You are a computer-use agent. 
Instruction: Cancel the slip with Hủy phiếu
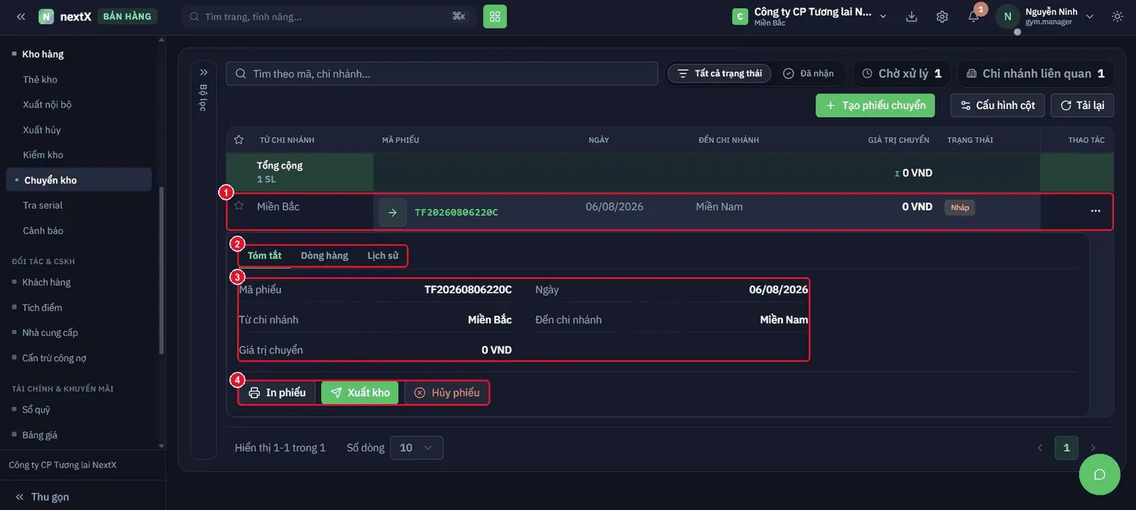pyautogui.click(x=447, y=393)
